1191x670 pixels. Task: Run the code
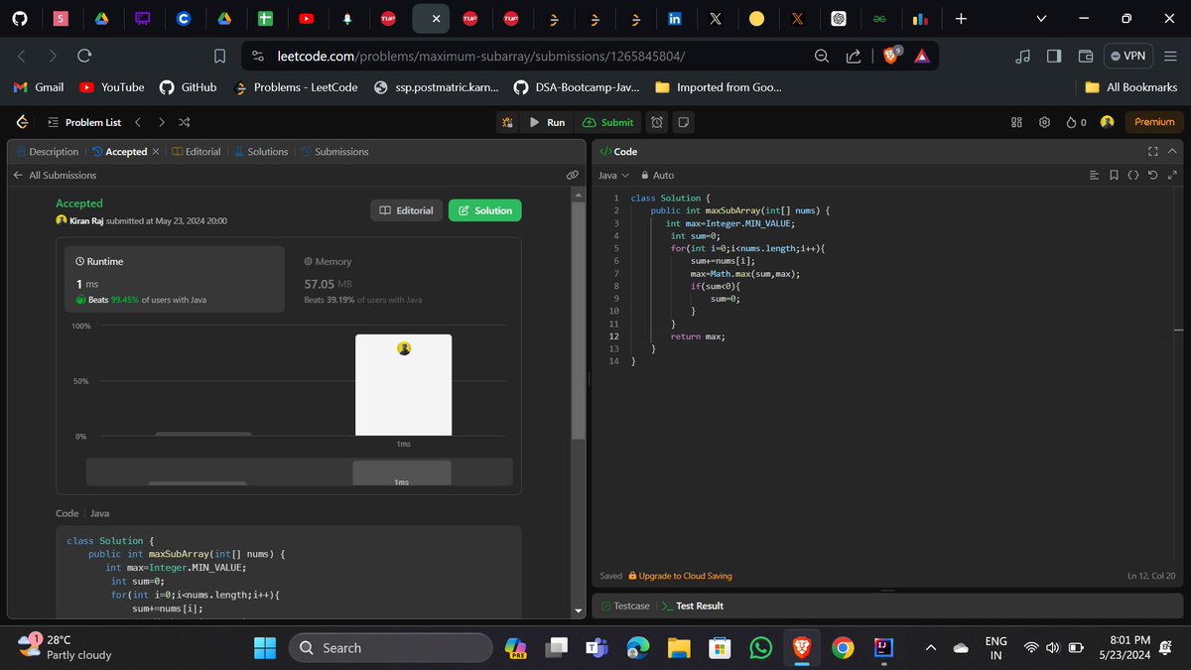pyautogui.click(x=548, y=122)
